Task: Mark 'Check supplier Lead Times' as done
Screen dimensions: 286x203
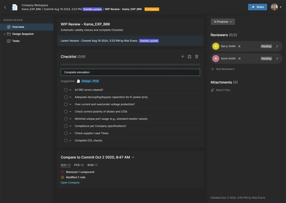Action: (66, 133)
